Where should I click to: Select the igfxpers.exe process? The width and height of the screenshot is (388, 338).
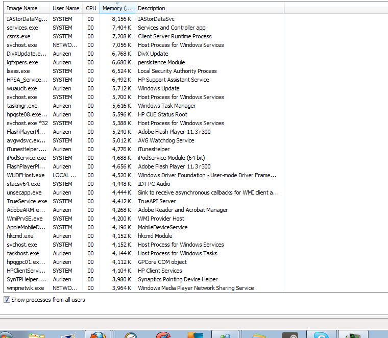click(144, 62)
